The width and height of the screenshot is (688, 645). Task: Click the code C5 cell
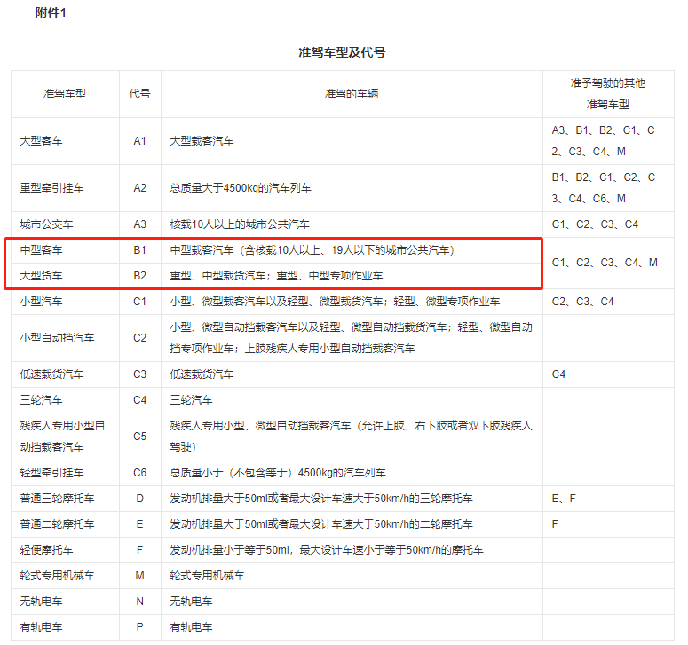click(139, 437)
